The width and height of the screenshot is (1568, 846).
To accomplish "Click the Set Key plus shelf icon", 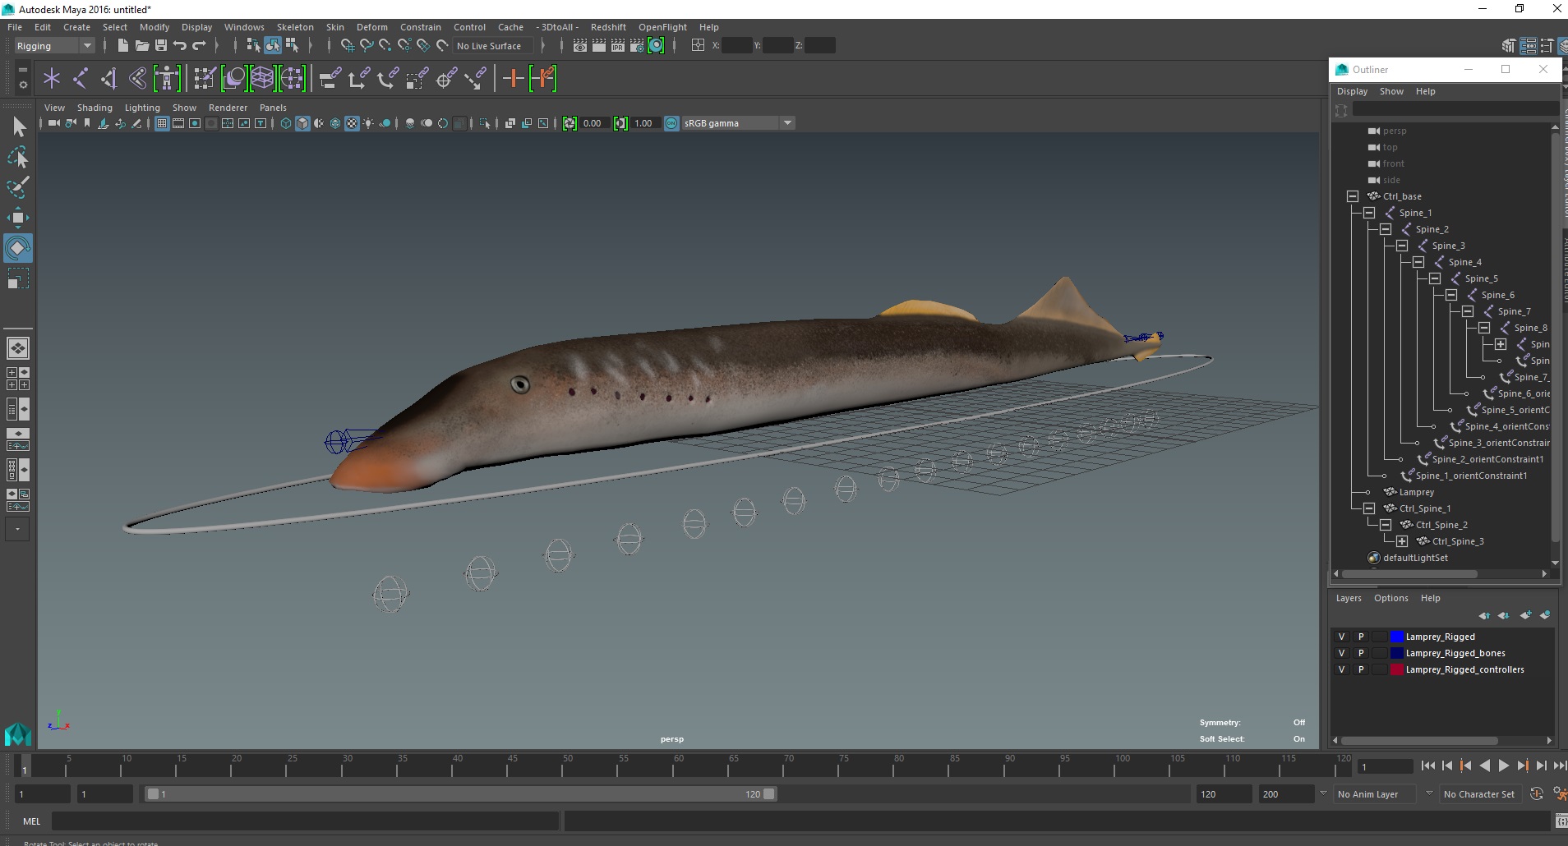I will pyautogui.click(x=513, y=79).
